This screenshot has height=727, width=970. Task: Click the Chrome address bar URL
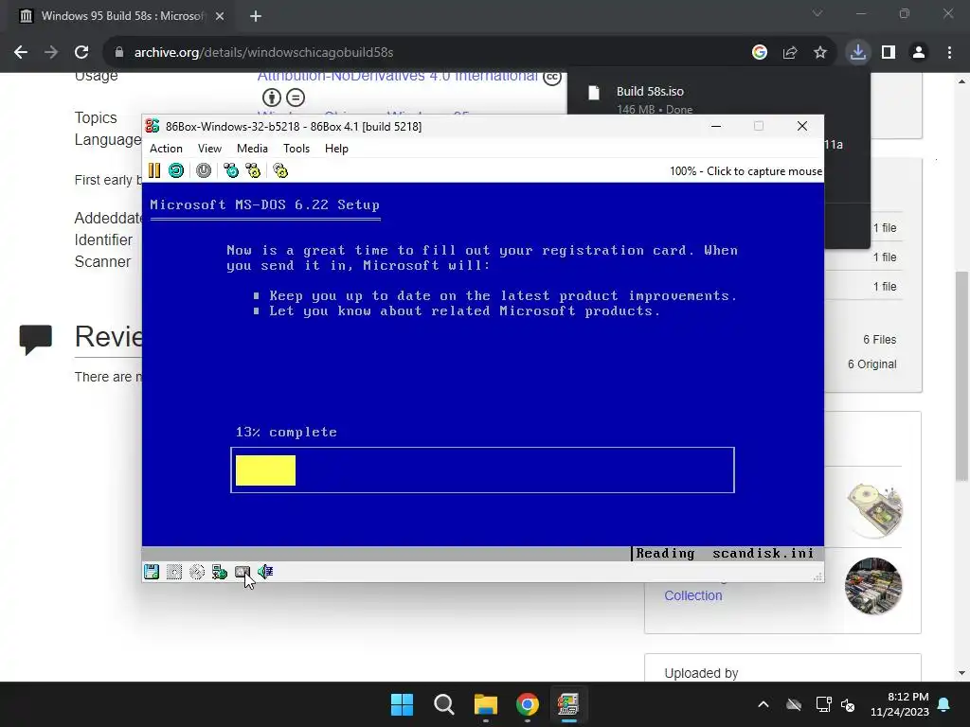coord(263,53)
